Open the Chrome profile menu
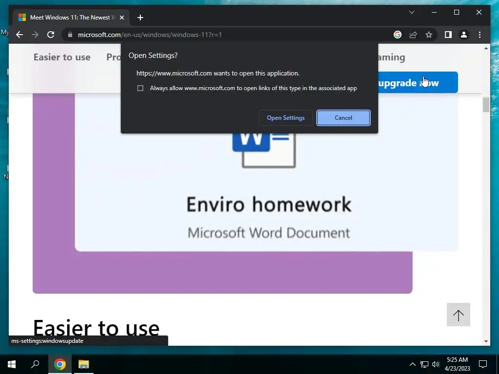 pos(464,35)
